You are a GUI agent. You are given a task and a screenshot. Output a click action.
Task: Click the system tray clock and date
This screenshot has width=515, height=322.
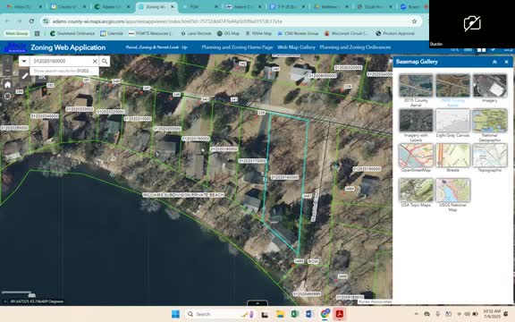coord(492,314)
